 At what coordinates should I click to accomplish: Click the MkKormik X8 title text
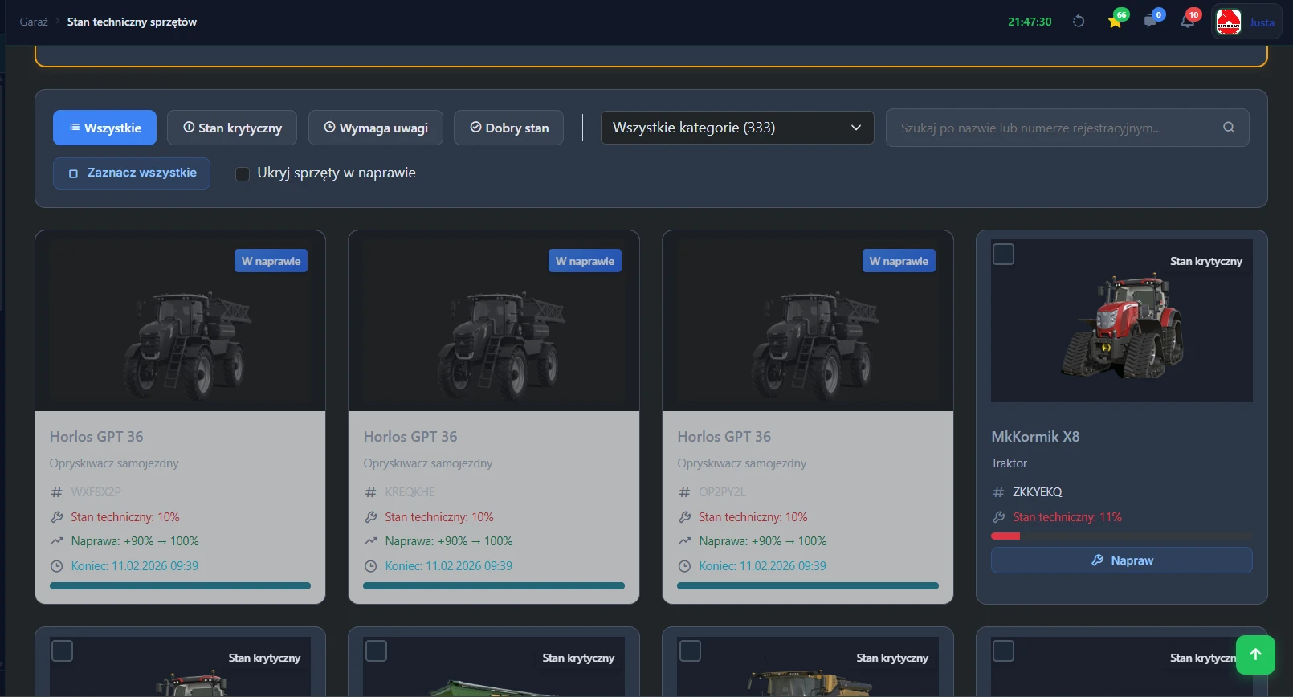(x=1035, y=437)
